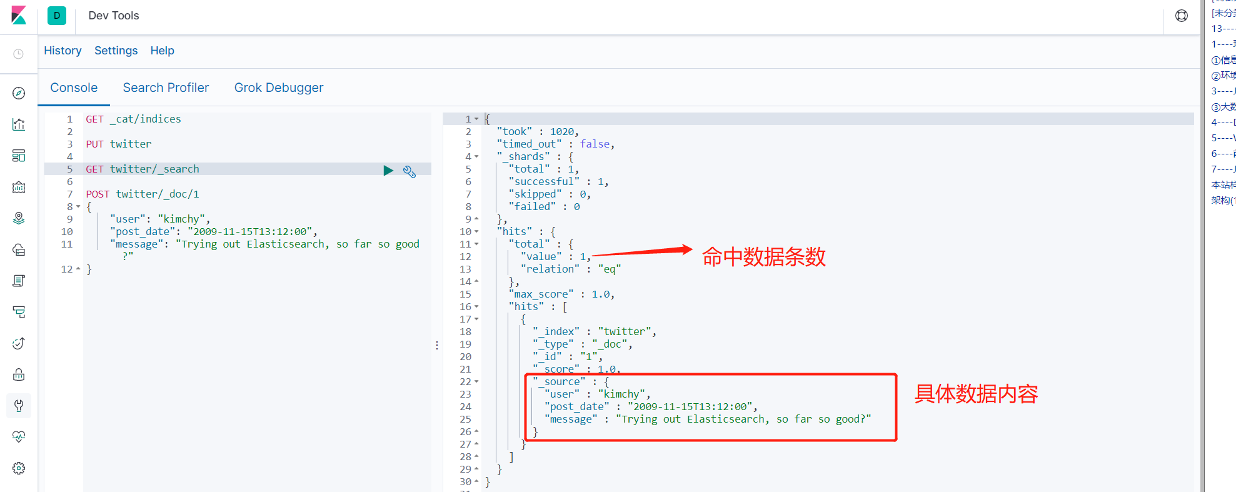Viewport: 1236px width, 492px height.
Task: Click "skipped" : 0 in response
Action: click(550, 194)
